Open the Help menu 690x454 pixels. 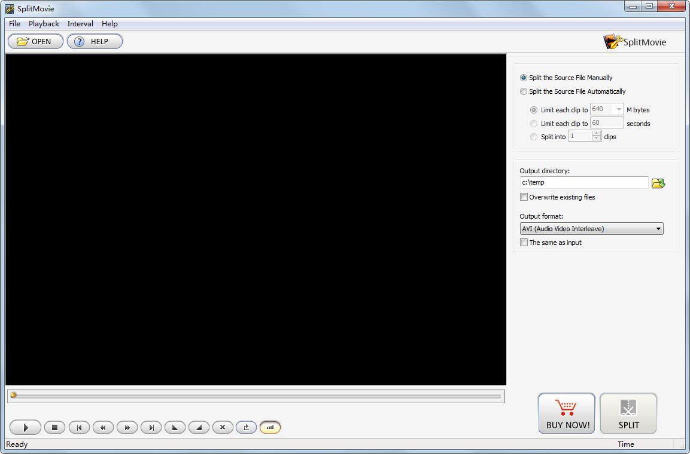click(x=110, y=24)
